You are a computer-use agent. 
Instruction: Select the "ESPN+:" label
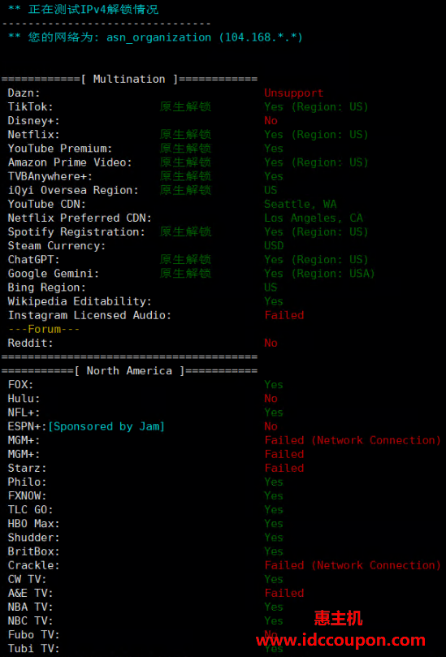pyautogui.click(x=28, y=426)
